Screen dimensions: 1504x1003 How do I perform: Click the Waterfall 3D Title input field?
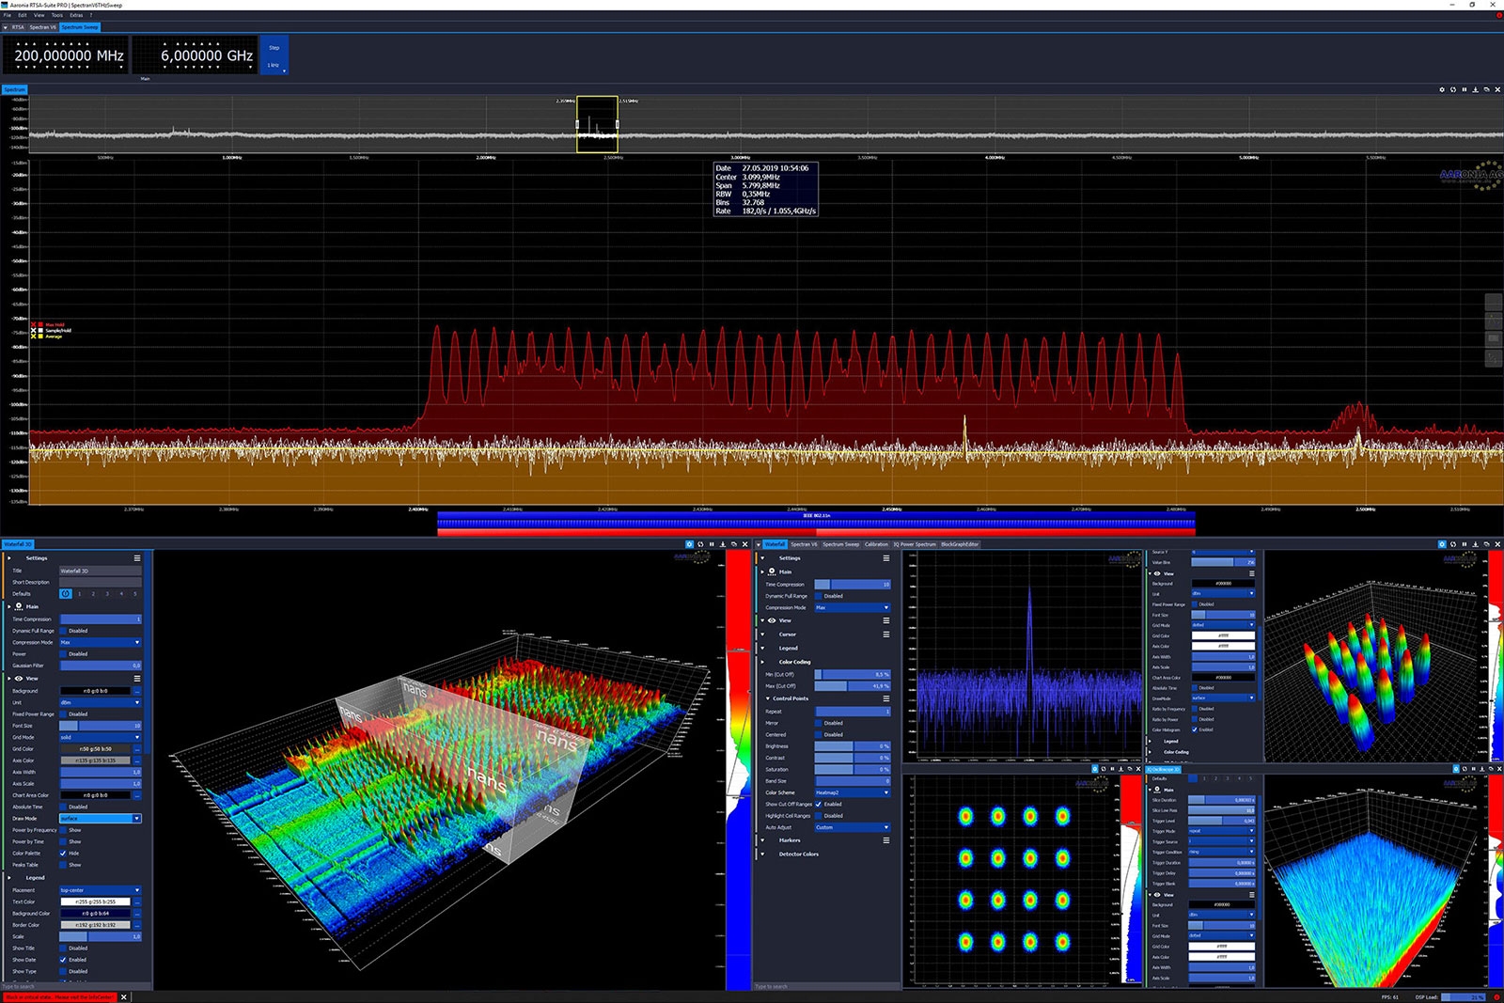click(x=100, y=571)
